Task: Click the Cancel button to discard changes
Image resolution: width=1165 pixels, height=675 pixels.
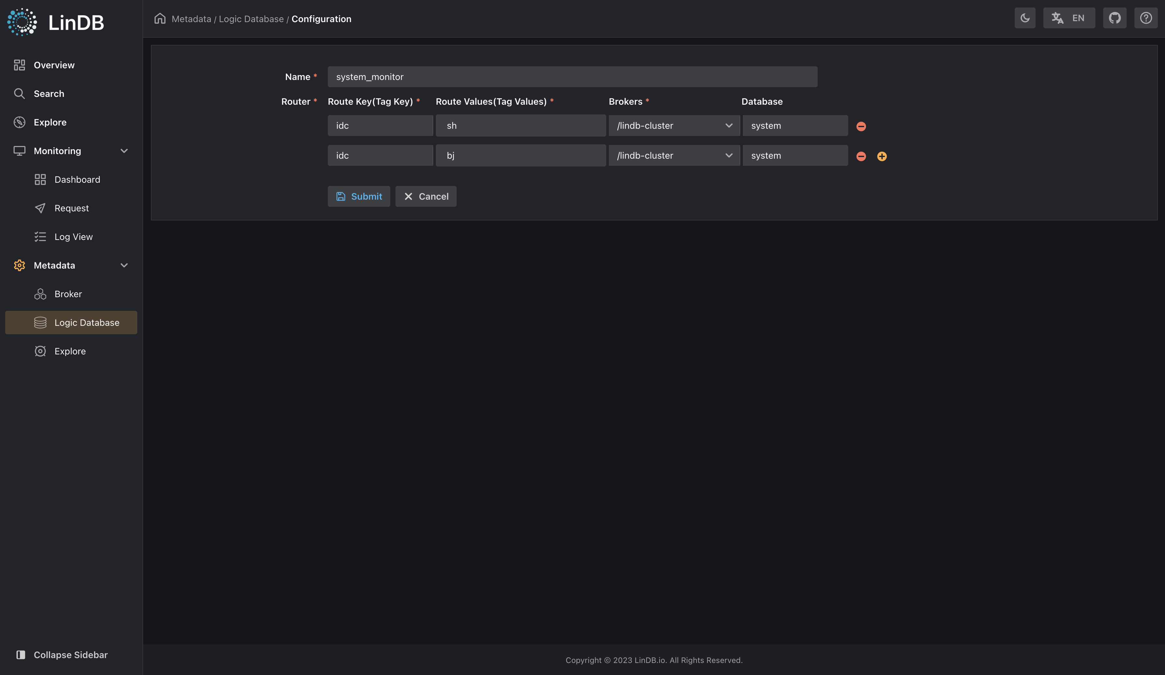Action: coord(426,196)
